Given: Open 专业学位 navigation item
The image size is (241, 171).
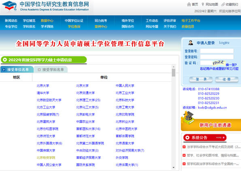Looking at the screenshot, I should 11,26.
